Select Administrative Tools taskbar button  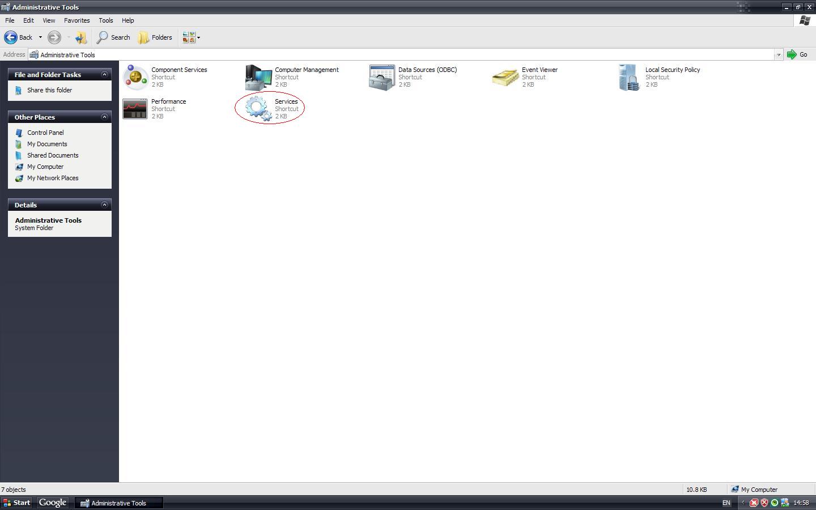pyautogui.click(x=119, y=503)
